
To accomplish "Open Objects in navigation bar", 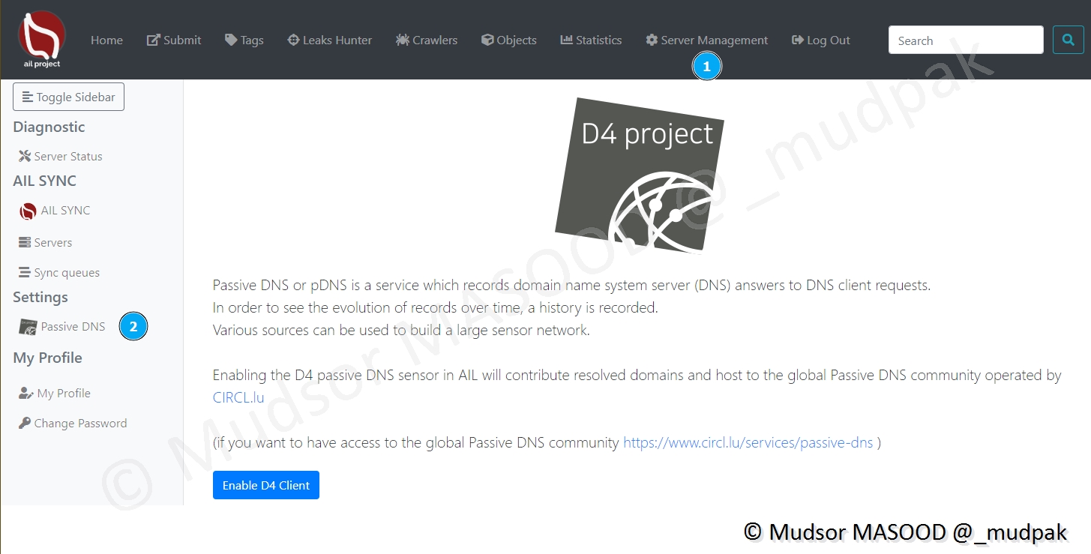I will [x=509, y=40].
